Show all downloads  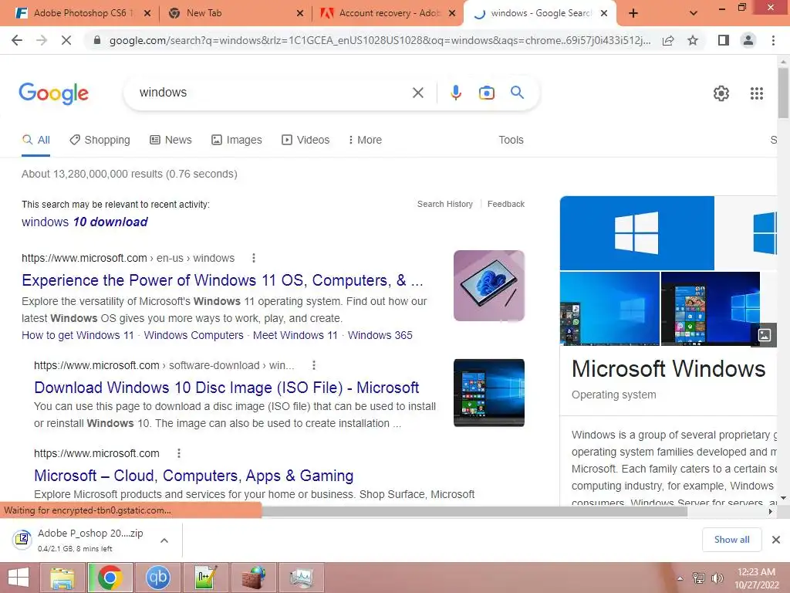(731, 540)
